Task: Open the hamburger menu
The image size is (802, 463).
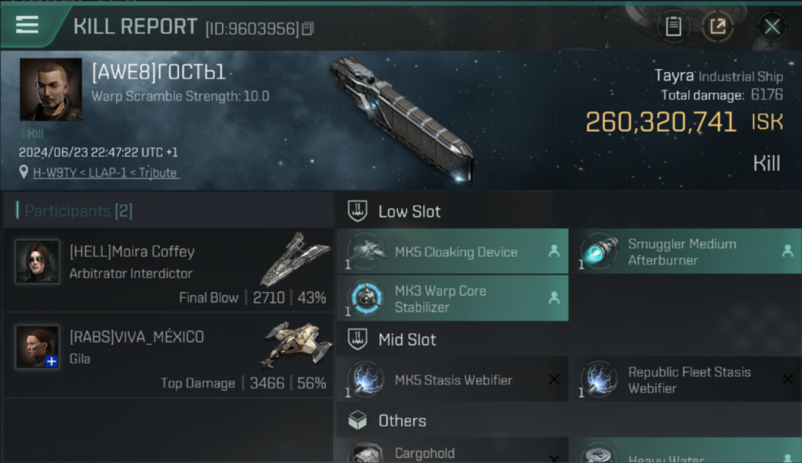Action: (x=27, y=25)
